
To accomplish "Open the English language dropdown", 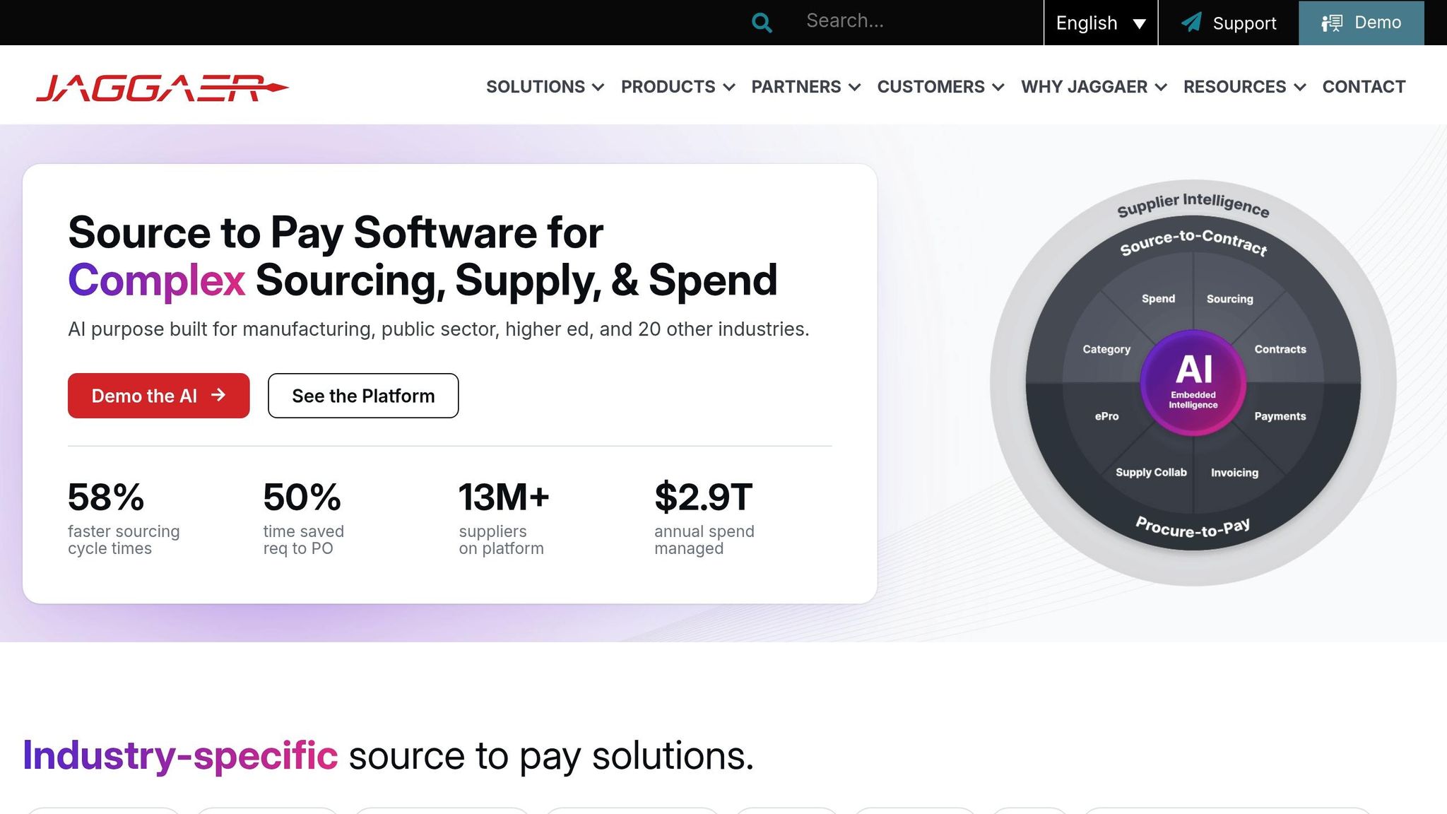I will [x=1101, y=23].
